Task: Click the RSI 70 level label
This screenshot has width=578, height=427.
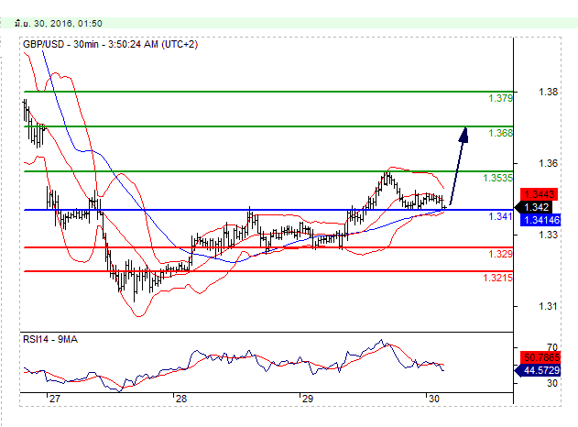Action: (x=552, y=347)
